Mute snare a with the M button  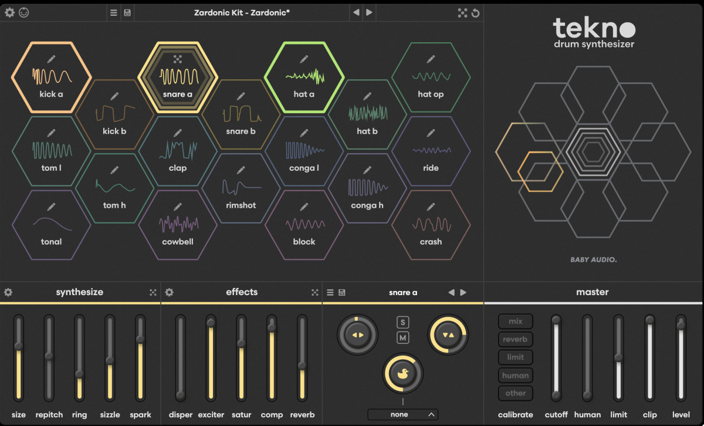point(402,337)
